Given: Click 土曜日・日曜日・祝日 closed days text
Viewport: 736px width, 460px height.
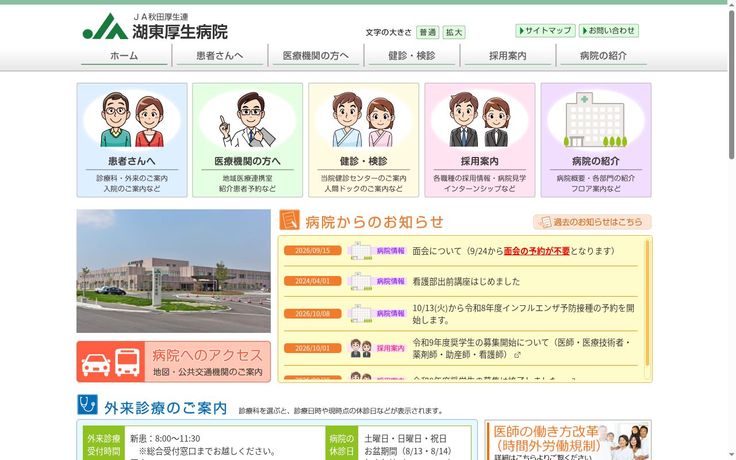Looking at the screenshot, I should click(405, 439).
